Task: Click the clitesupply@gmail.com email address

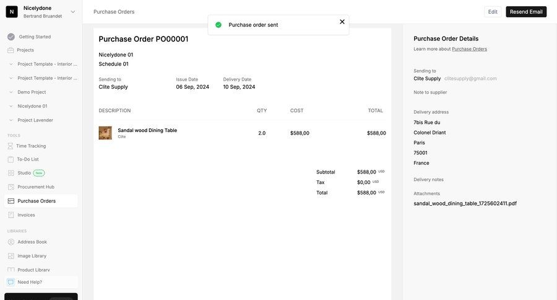Action: (470, 79)
